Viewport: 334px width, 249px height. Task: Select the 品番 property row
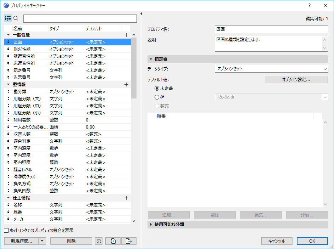click(x=67, y=212)
